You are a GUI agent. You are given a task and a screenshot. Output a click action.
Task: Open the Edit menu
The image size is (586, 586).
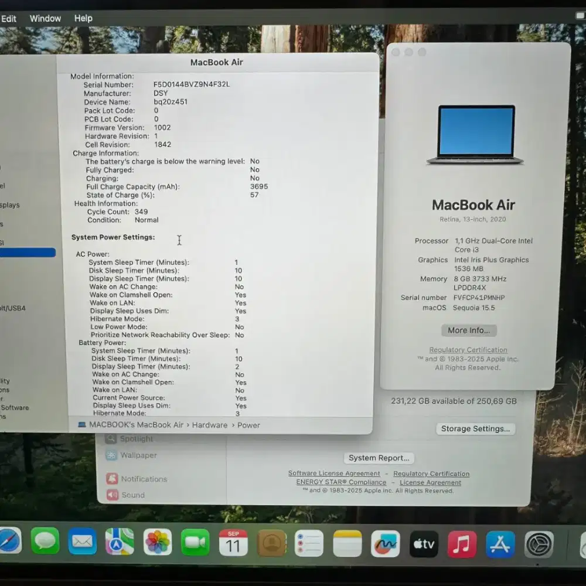tap(9, 19)
